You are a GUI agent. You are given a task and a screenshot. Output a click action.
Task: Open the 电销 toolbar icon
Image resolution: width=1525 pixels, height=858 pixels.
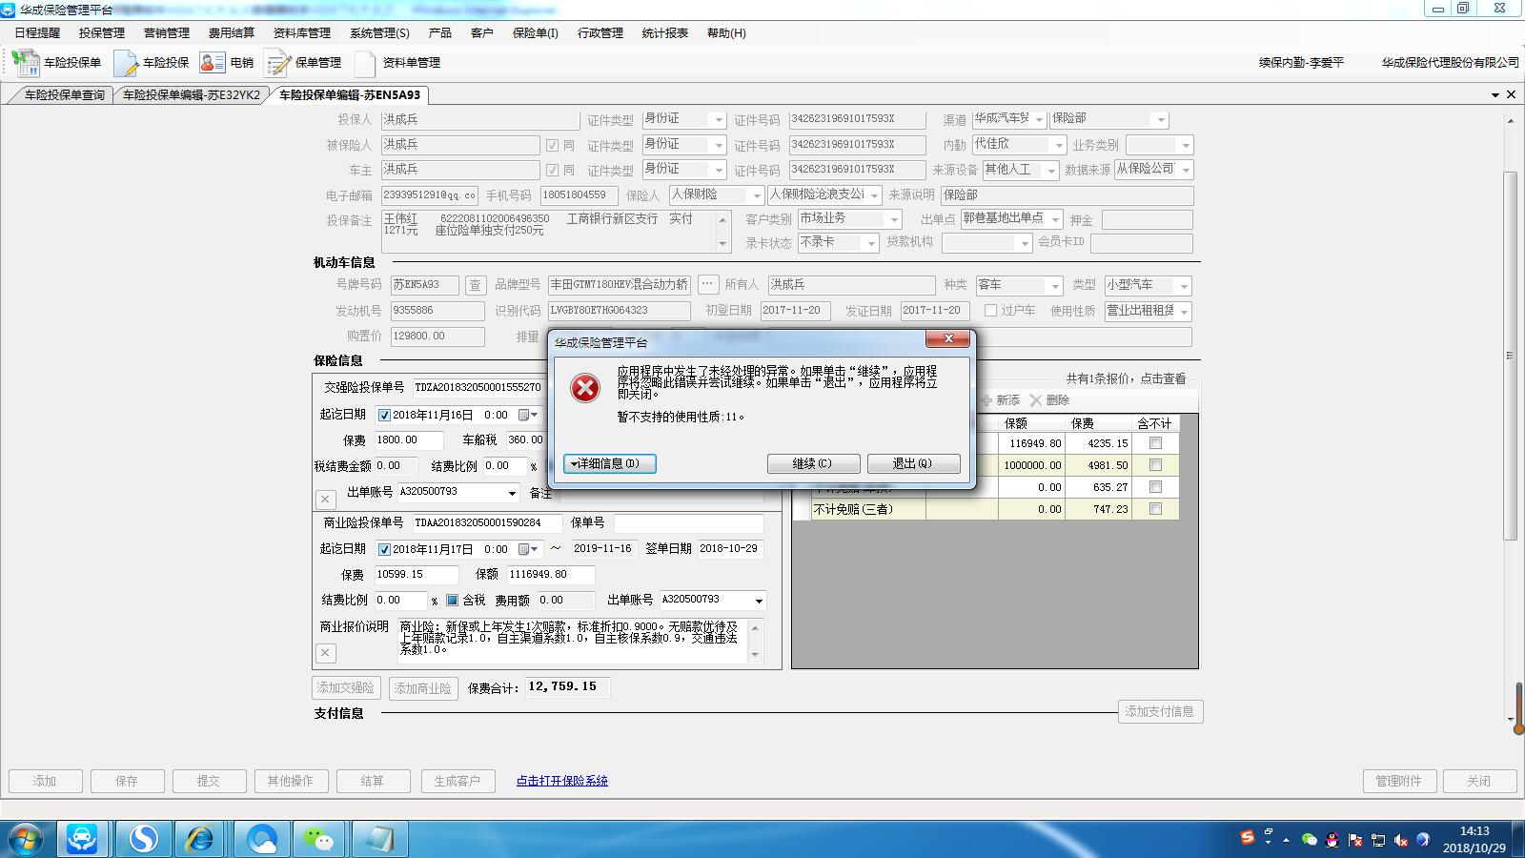(212, 63)
